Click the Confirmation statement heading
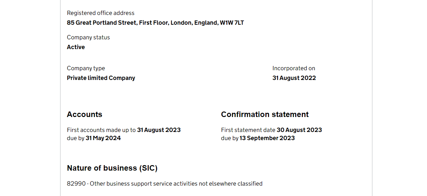The width and height of the screenshot is (427, 196). [265, 114]
